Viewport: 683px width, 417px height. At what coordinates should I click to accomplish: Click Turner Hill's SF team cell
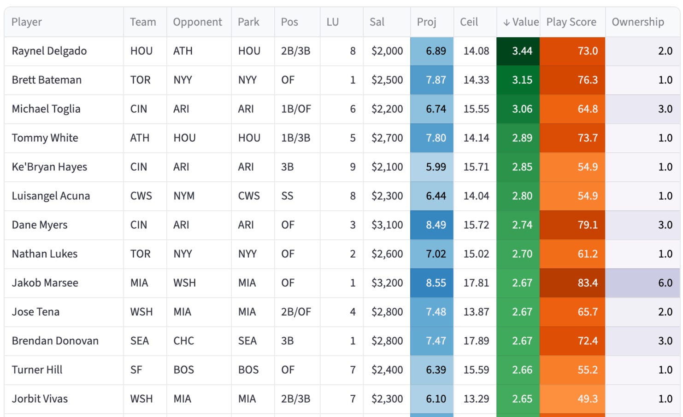145,370
